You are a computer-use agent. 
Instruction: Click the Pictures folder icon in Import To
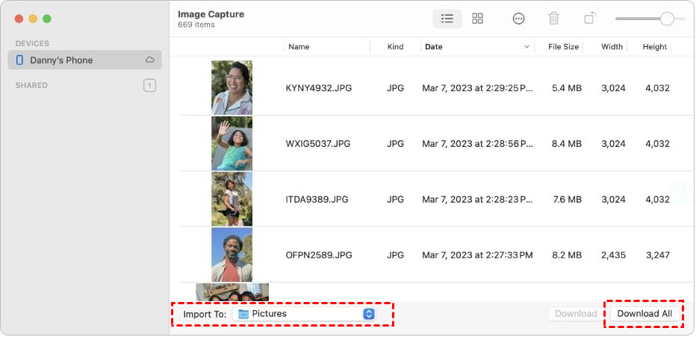tap(243, 314)
